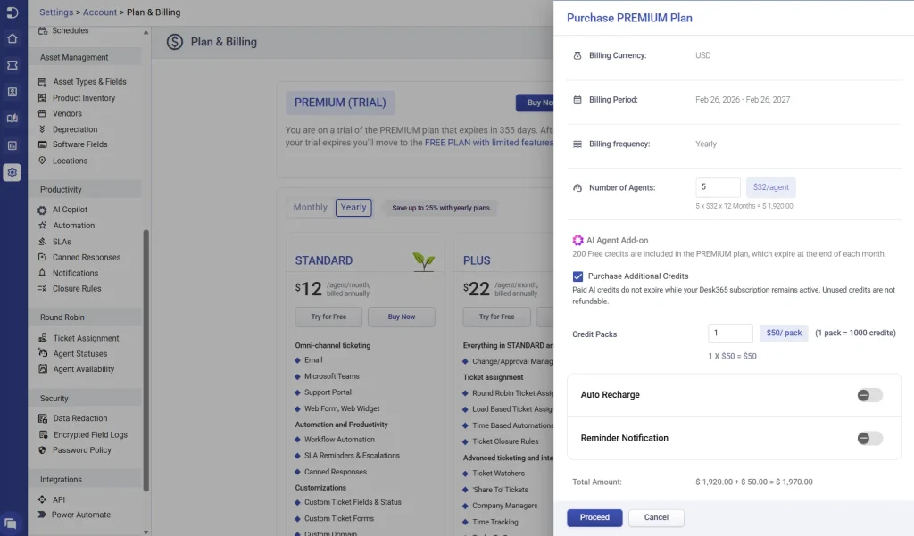This screenshot has height=536, width=914.
Task: Click Settings in the breadcrumb
Action: click(x=56, y=12)
